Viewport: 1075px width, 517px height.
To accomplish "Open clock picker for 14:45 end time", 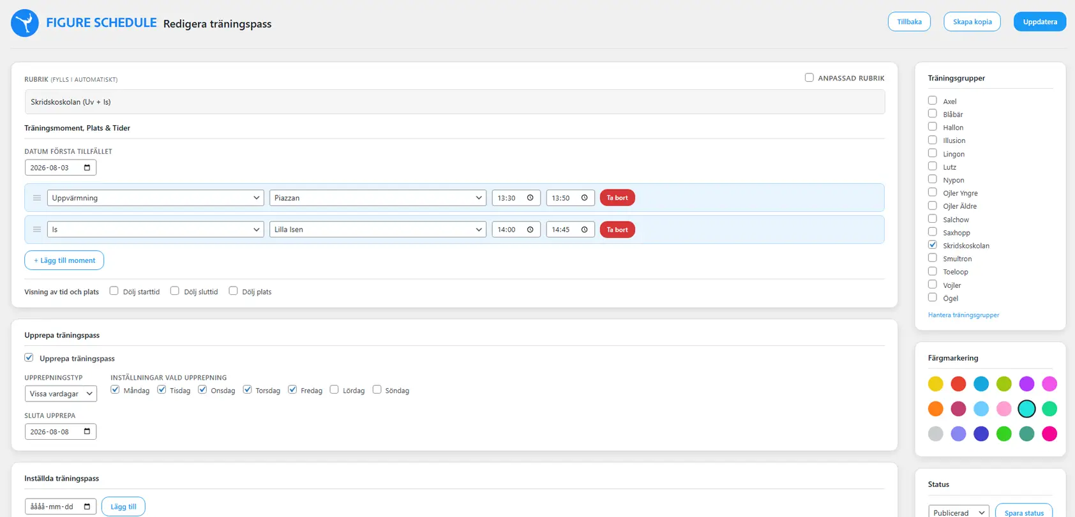I will [584, 230].
